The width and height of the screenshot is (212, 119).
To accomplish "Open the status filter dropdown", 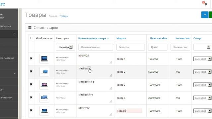I will pos(202,47).
